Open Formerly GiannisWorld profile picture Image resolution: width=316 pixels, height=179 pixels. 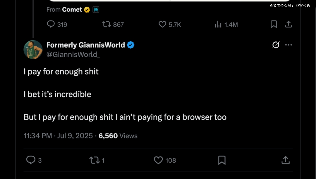coord(33,49)
